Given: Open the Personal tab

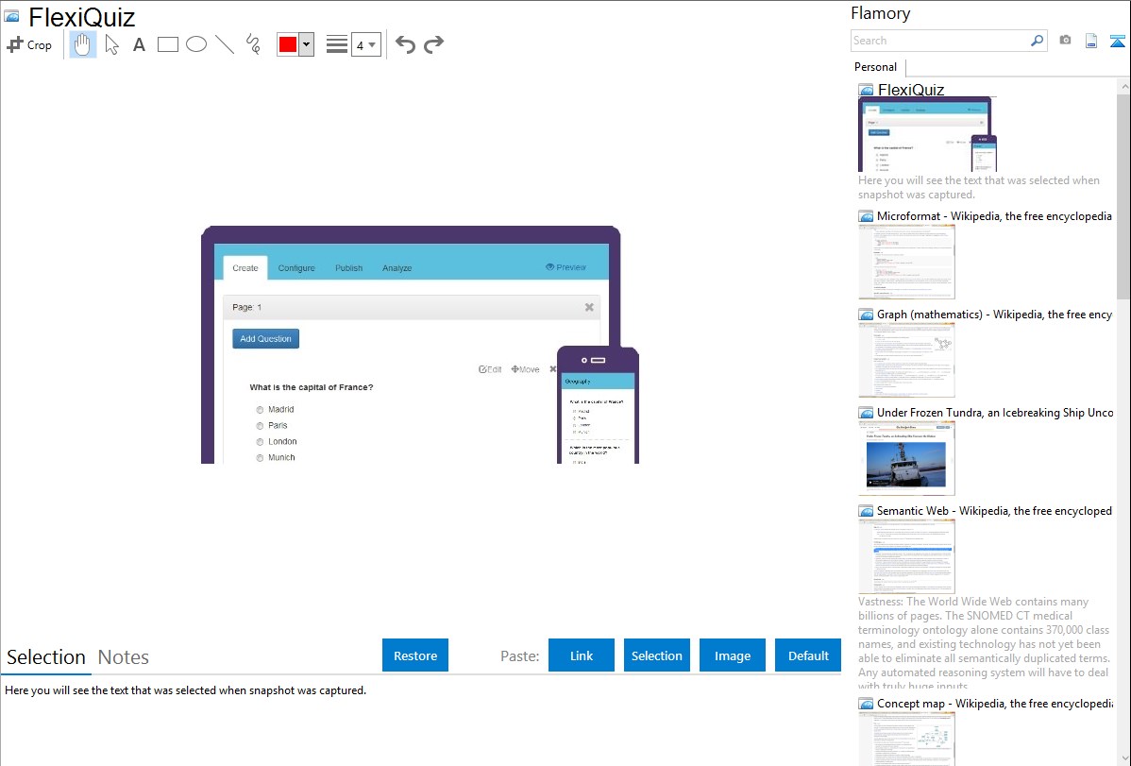Looking at the screenshot, I should tap(876, 67).
